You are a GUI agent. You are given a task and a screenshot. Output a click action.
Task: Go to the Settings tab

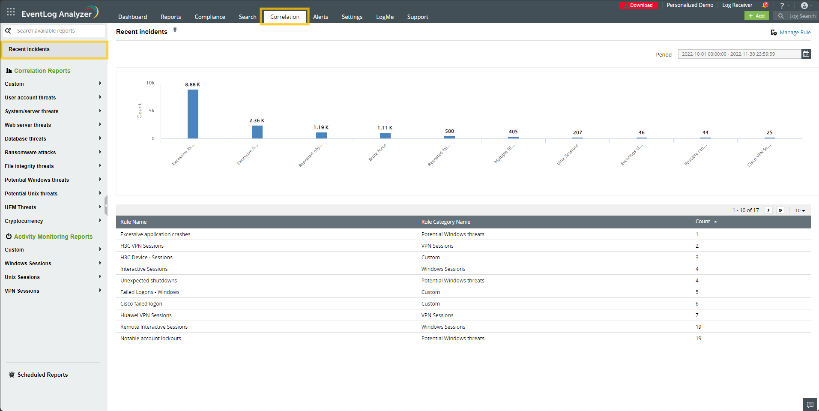click(x=352, y=17)
